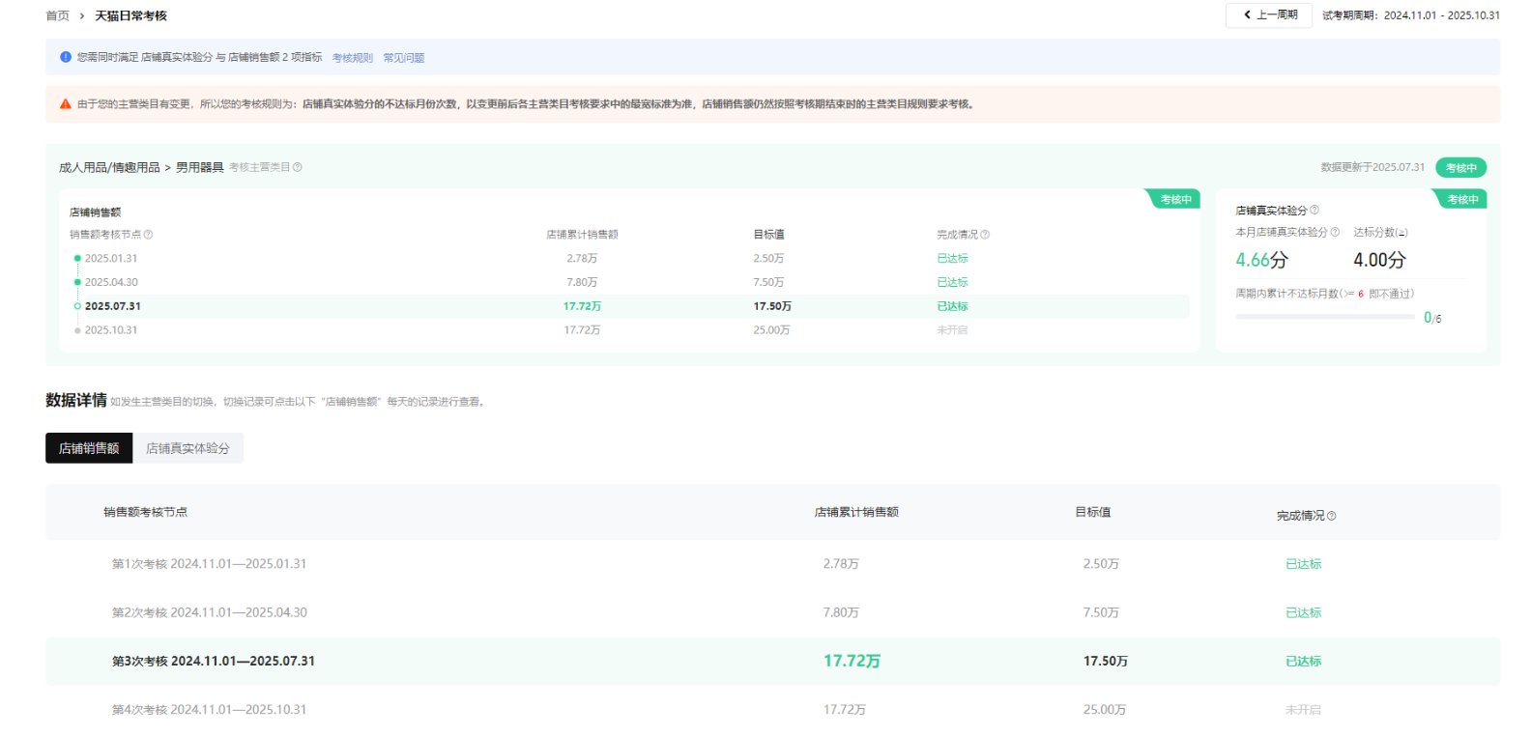Go to previous period with 上一周期
This screenshot has height=736, width=1531.
1269,15
